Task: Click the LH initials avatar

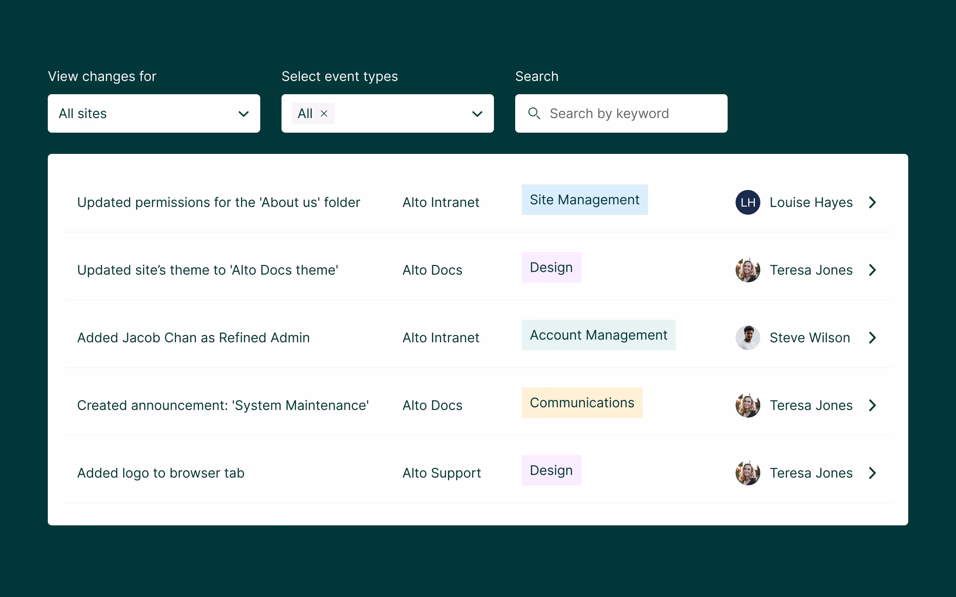Action: pyautogui.click(x=748, y=203)
